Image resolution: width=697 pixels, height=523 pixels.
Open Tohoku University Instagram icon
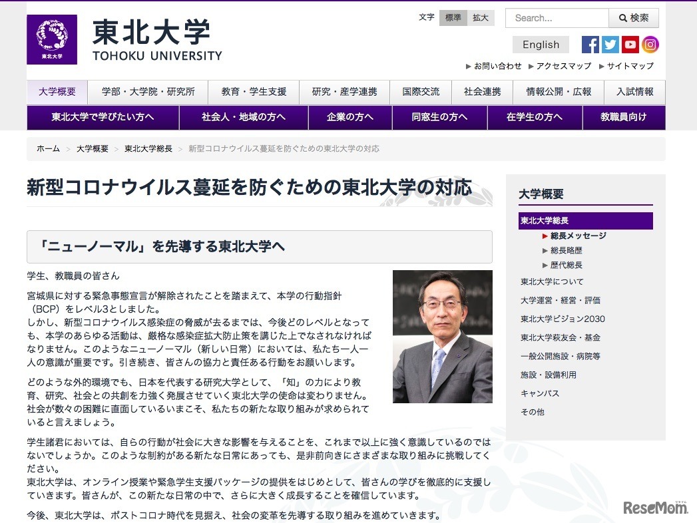coord(650,45)
